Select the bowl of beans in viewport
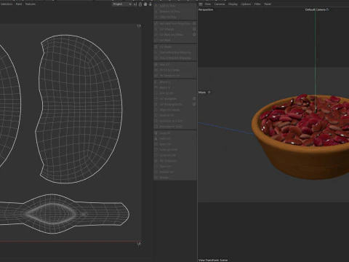This screenshot has height=262, width=349. pos(300,136)
